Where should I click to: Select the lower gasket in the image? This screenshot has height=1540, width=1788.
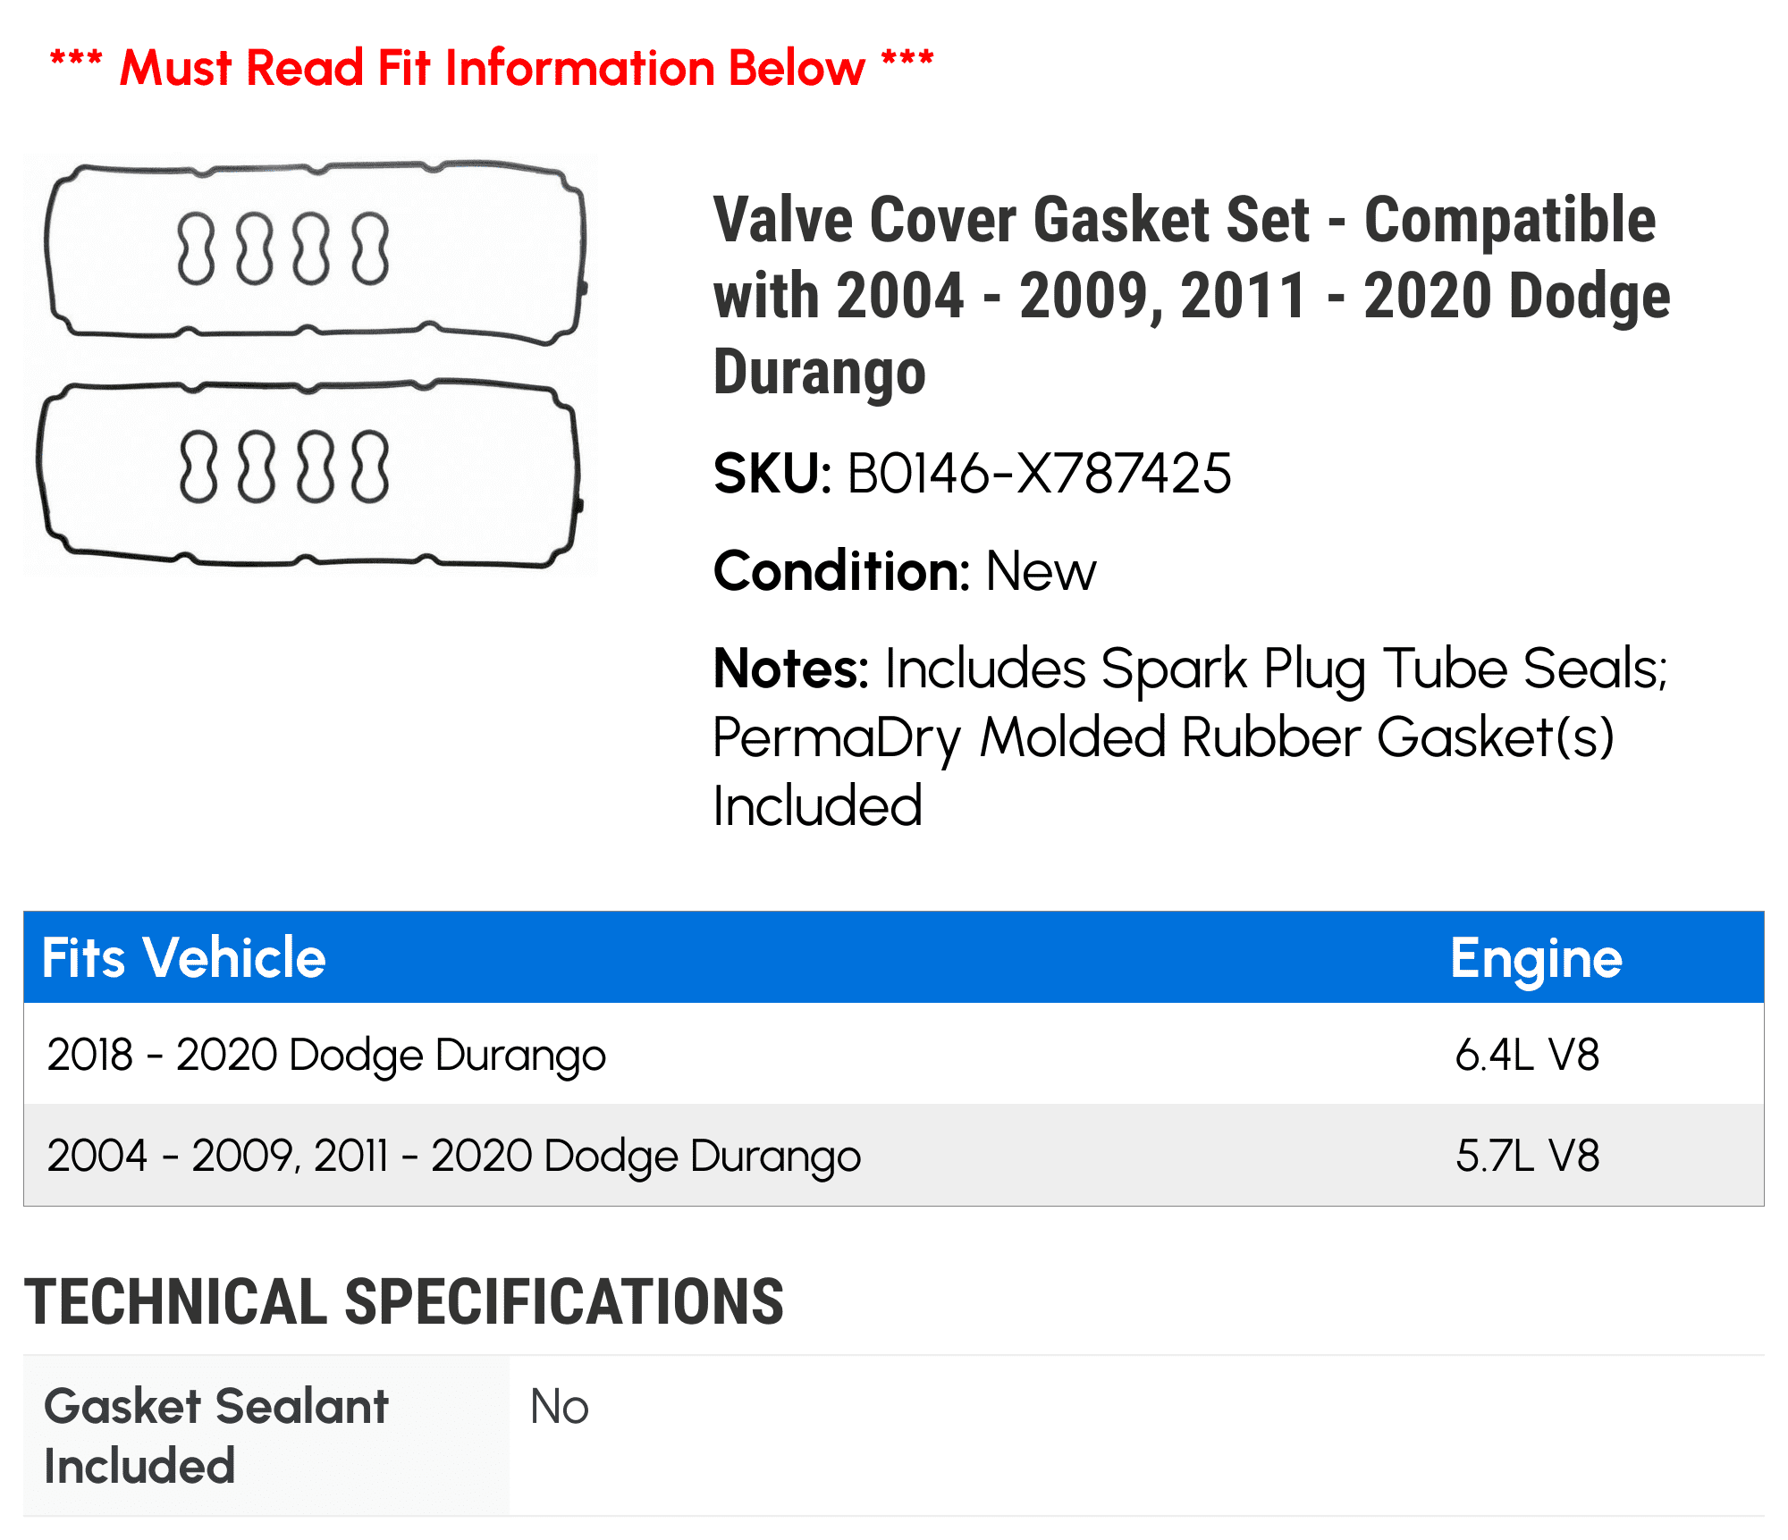pyautogui.click(x=310, y=474)
